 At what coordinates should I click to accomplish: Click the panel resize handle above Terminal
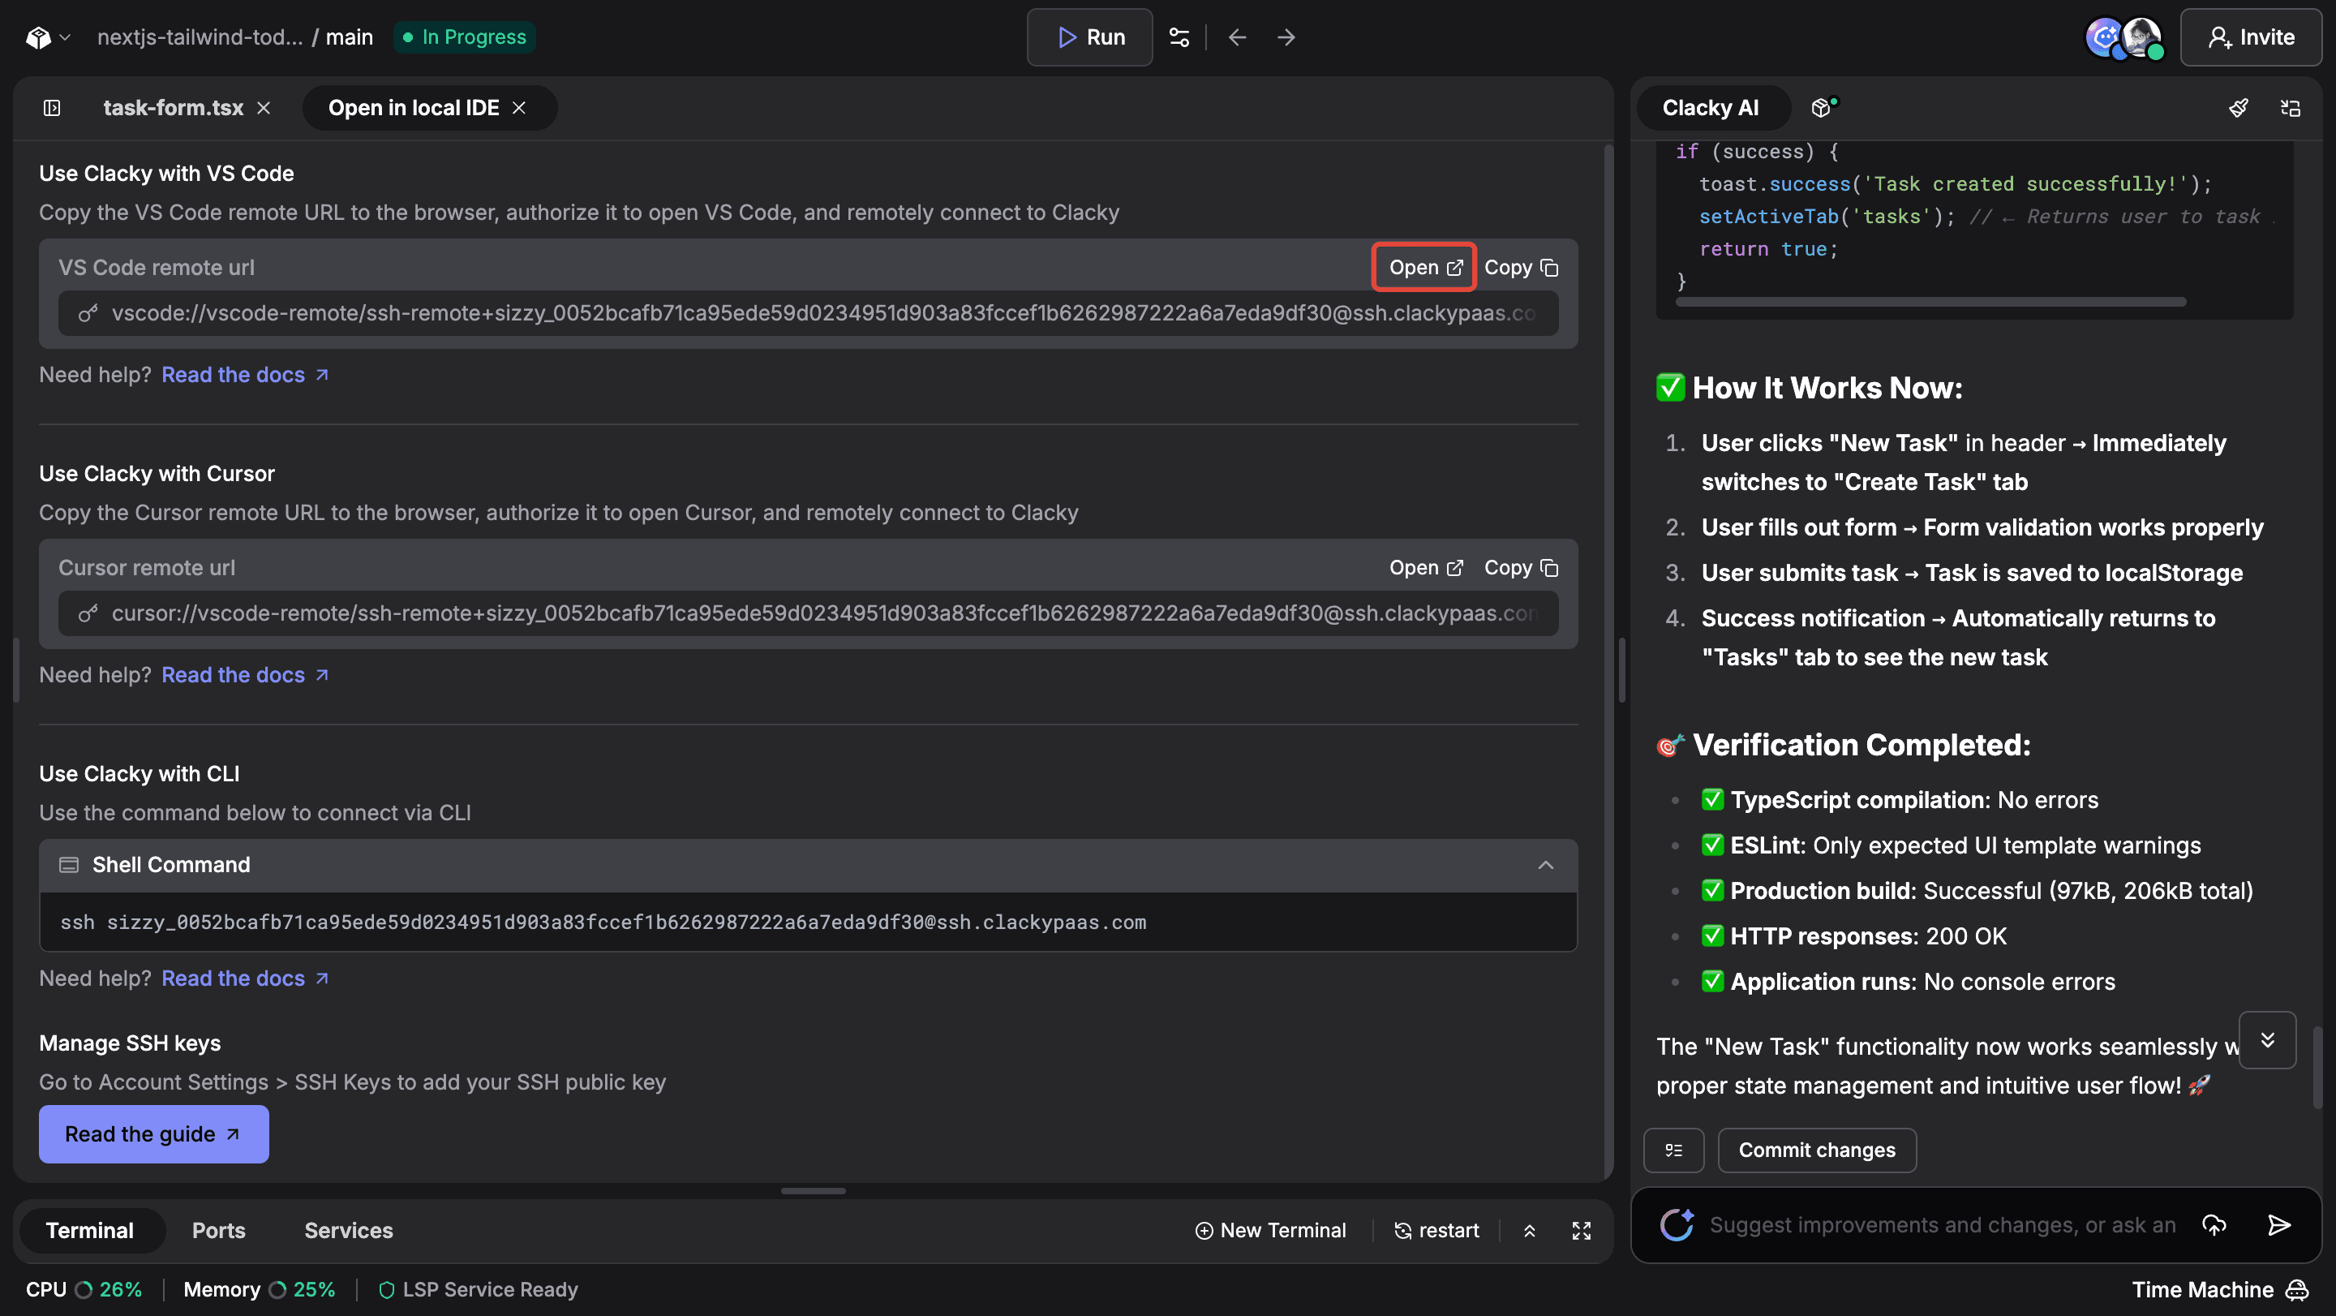[x=813, y=1191]
